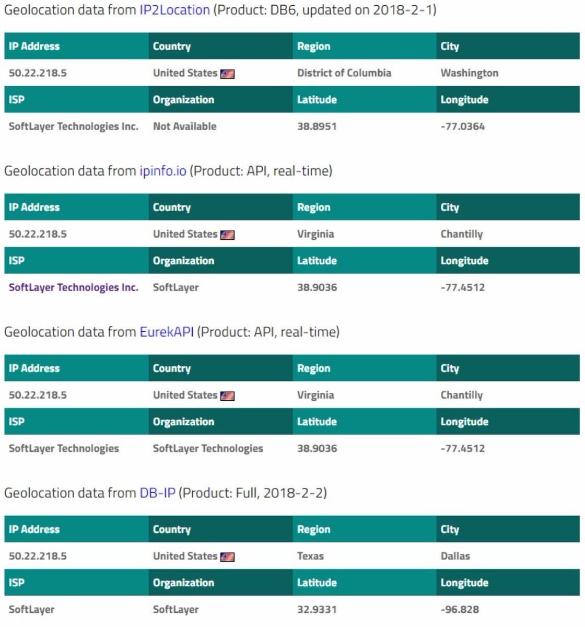Click the Texas region cell
This screenshot has width=585, height=627.
[x=311, y=556]
